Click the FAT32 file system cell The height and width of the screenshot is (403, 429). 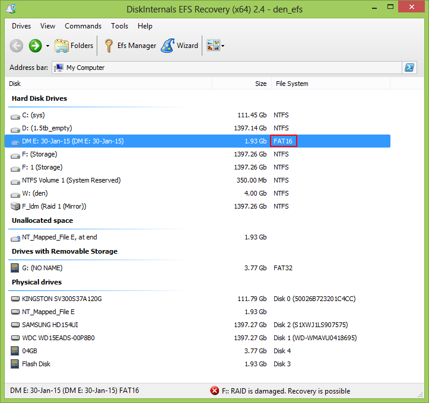coord(283,268)
